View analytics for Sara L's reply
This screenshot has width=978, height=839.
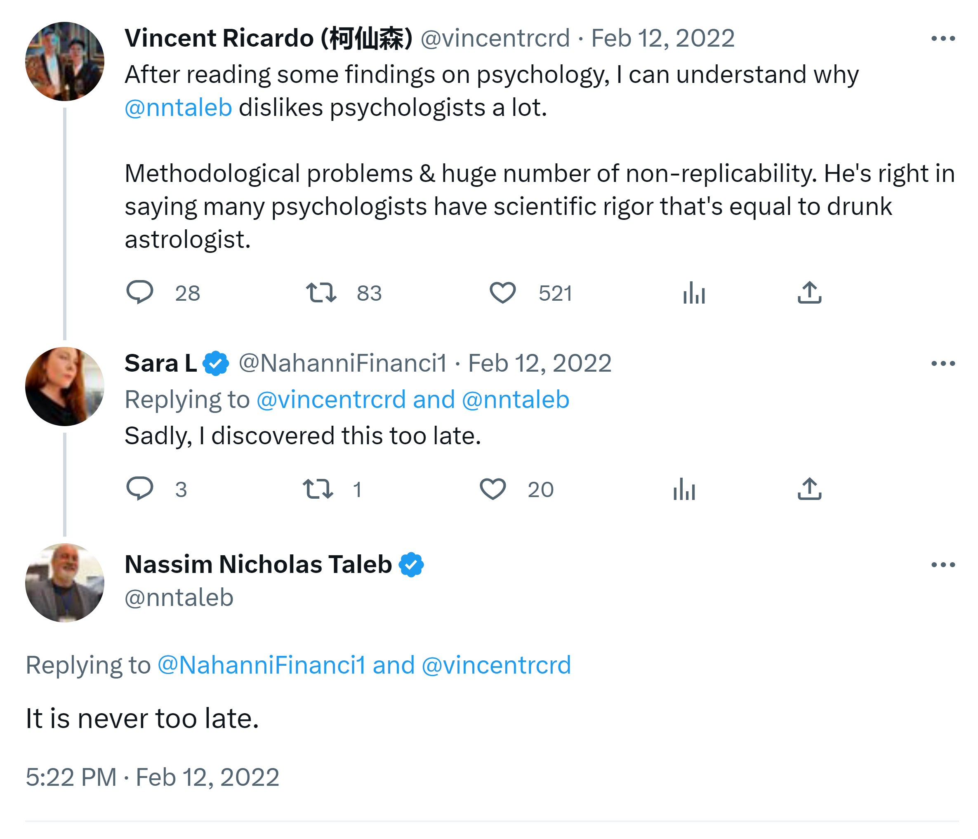click(684, 489)
